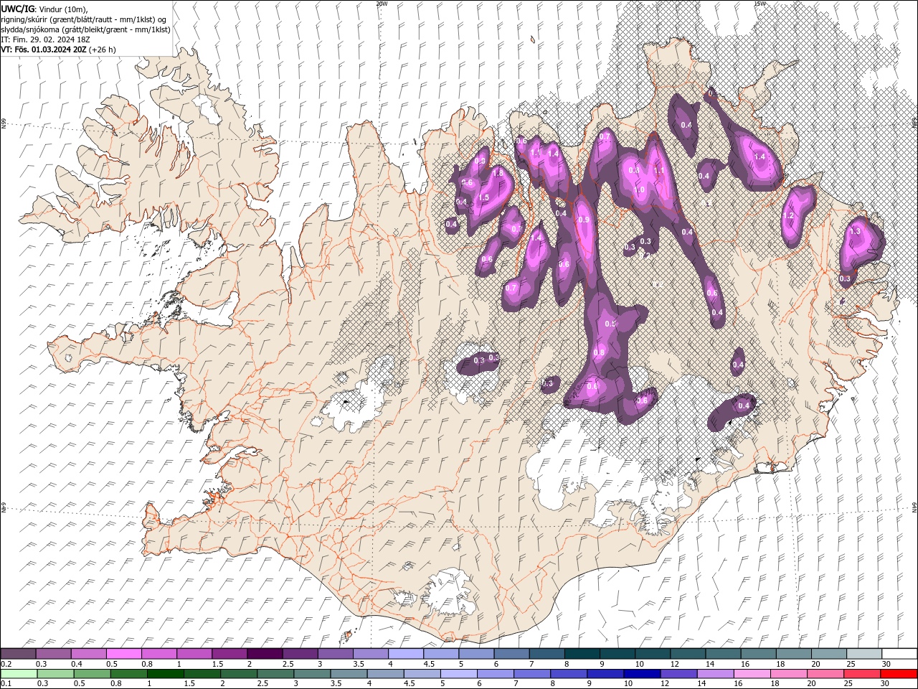
Task: Pick the deep blue rain swatch at 10
Action: click(642, 674)
